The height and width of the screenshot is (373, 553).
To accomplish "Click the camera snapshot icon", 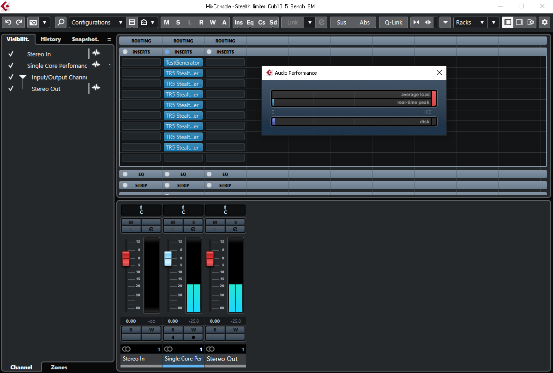I will pyautogui.click(x=33, y=22).
